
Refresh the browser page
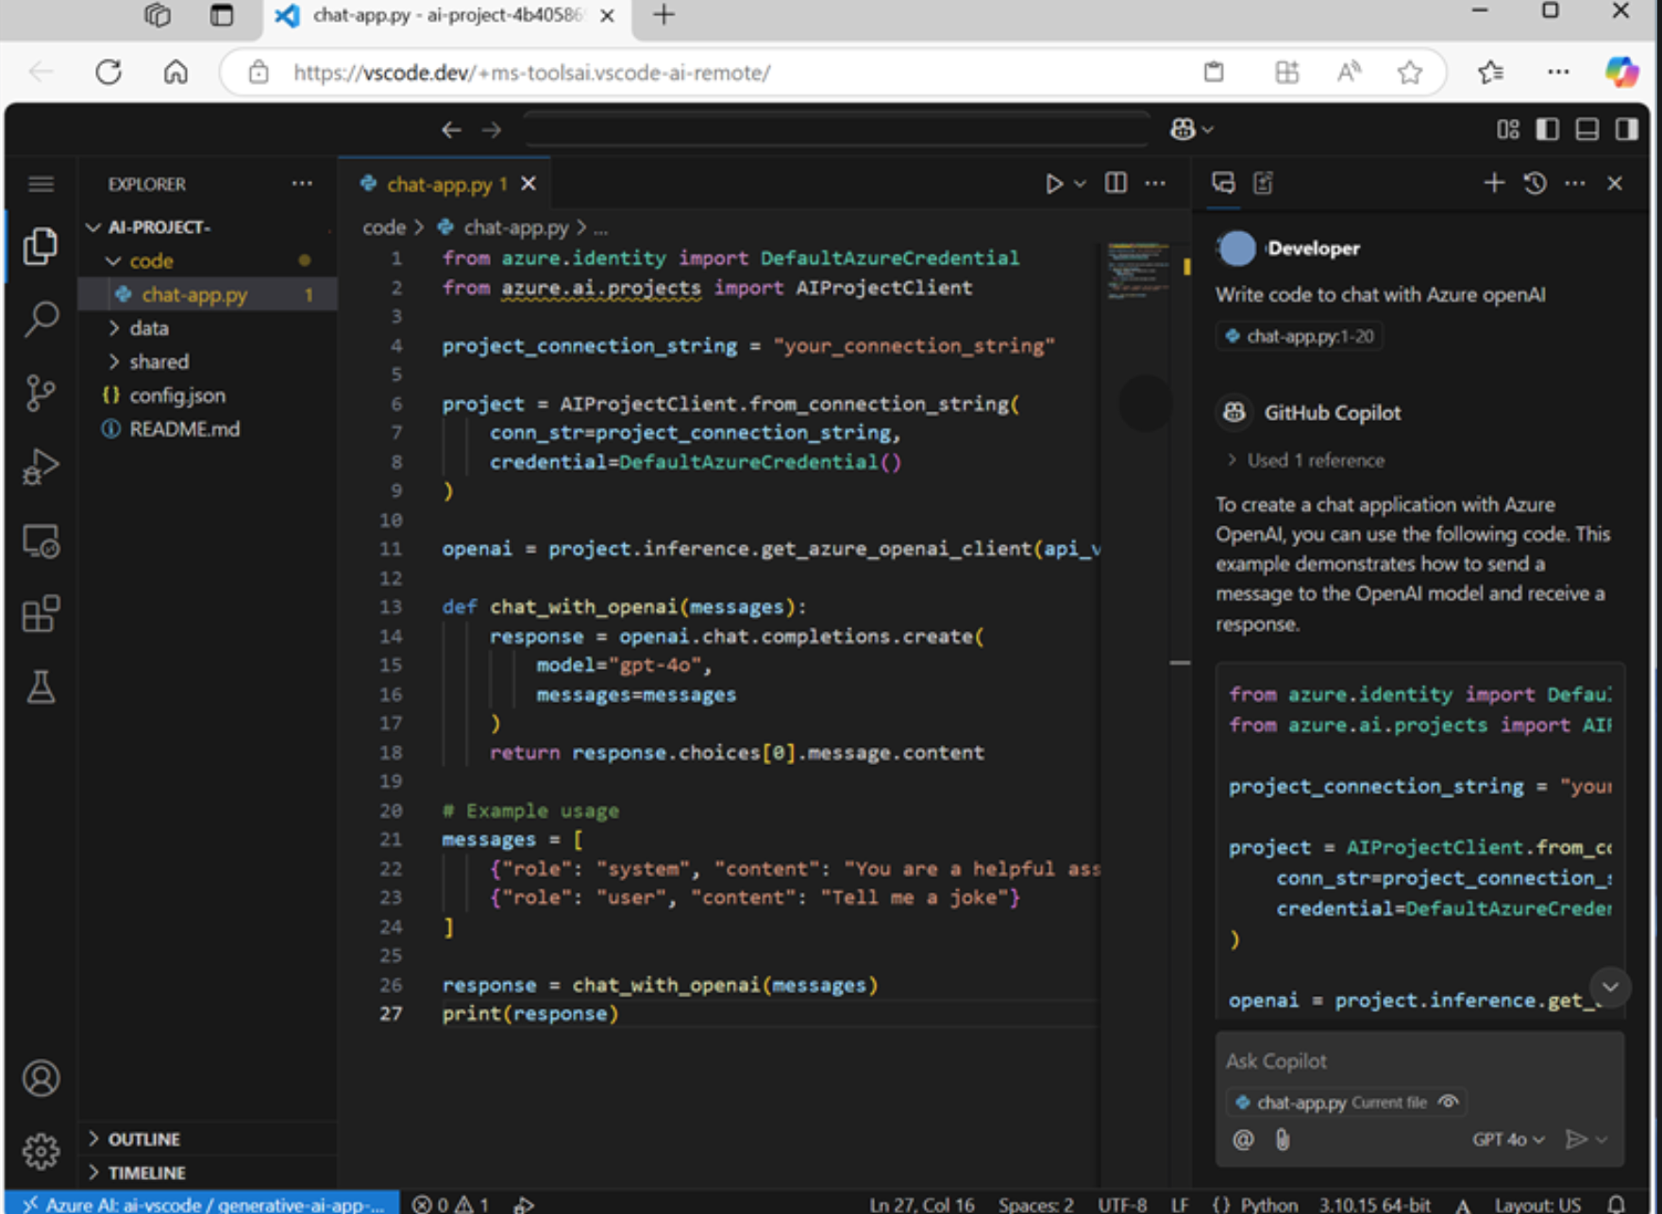click(x=109, y=72)
